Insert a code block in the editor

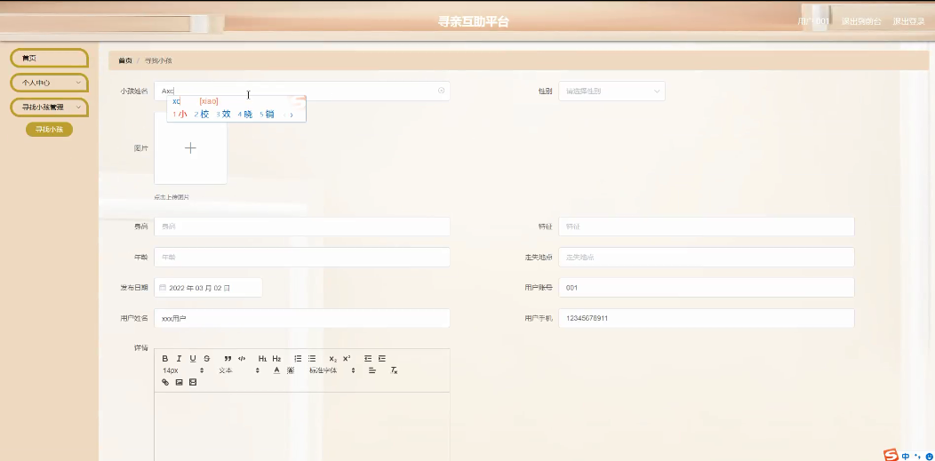click(x=242, y=359)
